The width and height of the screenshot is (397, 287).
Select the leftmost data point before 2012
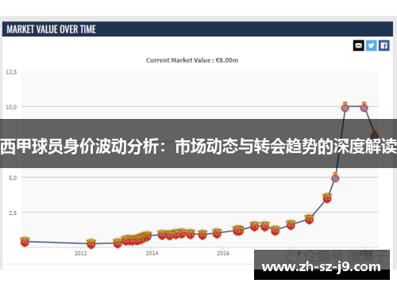pyautogui.click(x=25, y=241)
